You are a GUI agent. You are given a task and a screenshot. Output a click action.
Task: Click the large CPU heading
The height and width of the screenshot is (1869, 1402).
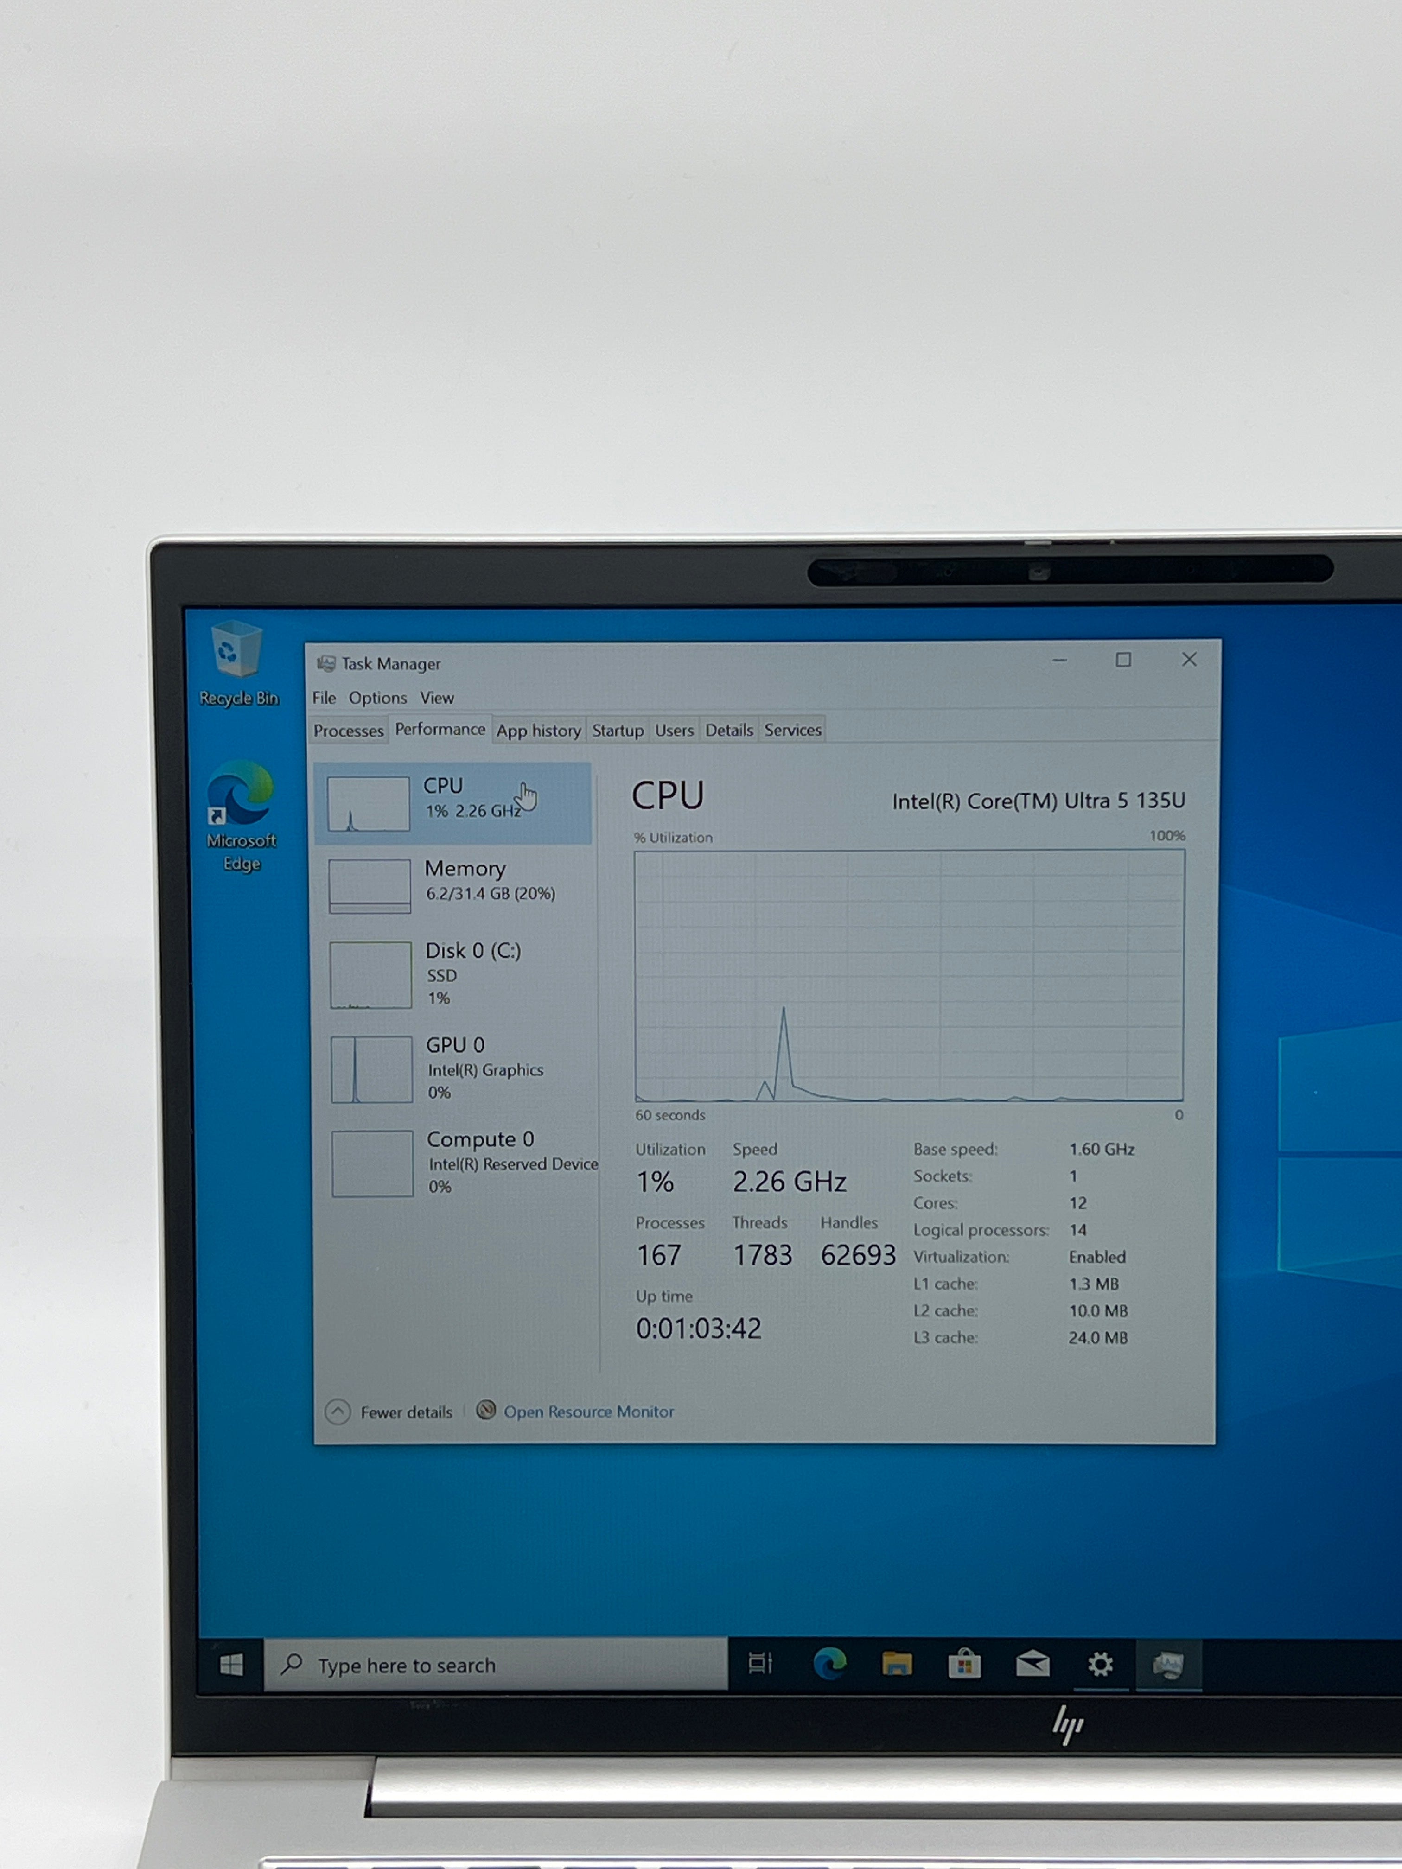click(668, 796)
